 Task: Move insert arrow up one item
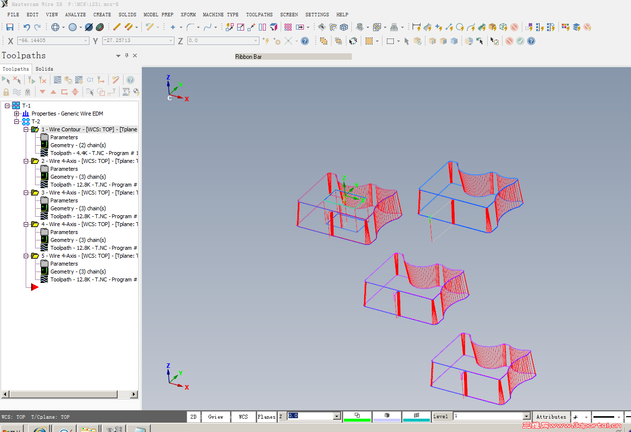point(53,92)
